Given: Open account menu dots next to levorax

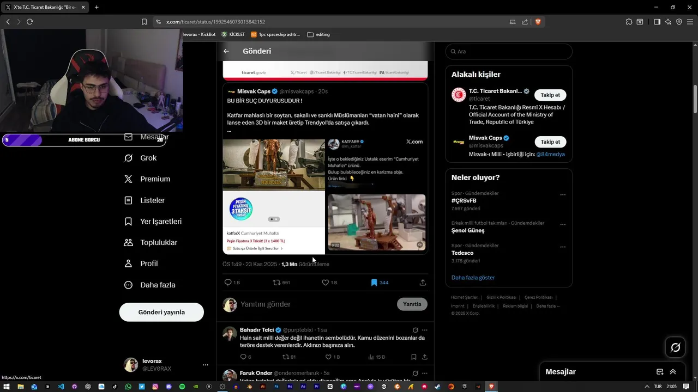Looking at the screenshot, I should (206, 365).
